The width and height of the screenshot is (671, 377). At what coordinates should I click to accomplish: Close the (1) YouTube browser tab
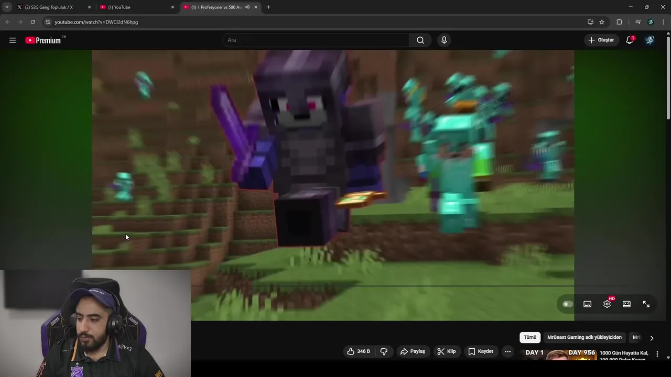tap(172, 7)
